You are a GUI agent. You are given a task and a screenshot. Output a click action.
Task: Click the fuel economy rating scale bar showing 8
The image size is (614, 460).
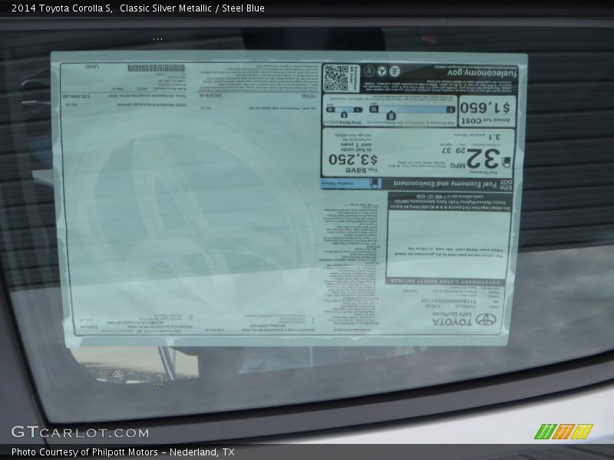[412, 109]
